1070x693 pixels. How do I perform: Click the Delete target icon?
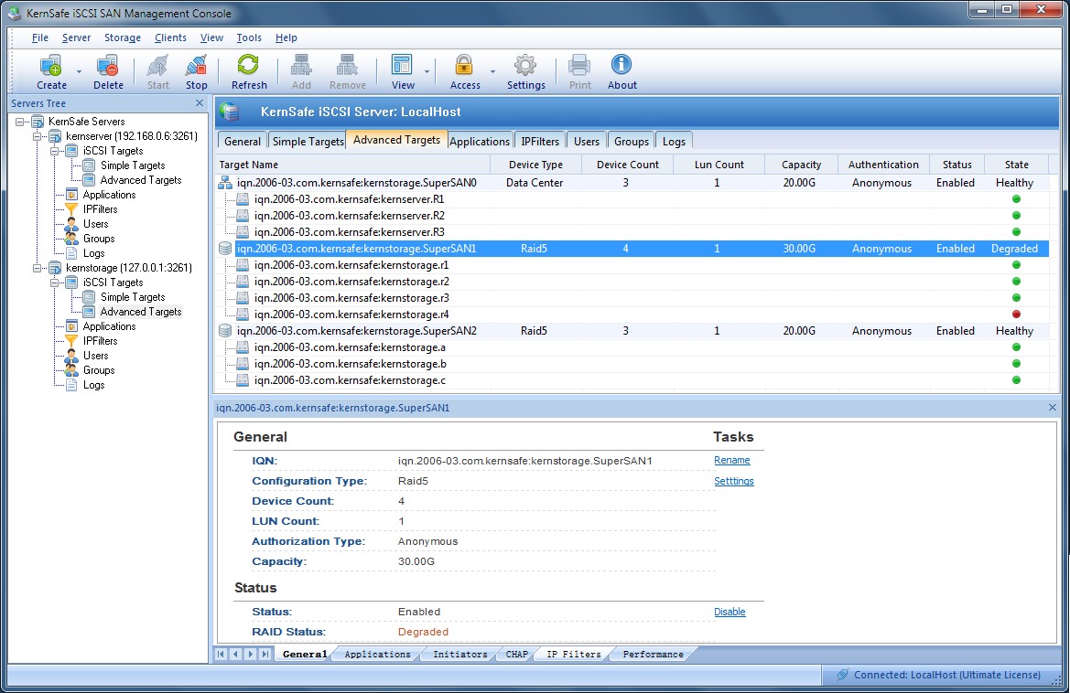tap(108, 67)
